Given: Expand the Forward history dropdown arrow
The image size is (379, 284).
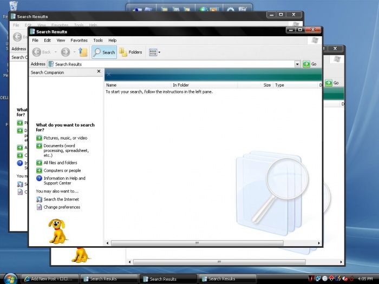Looking at the screenshot, I should pyautogui.click(x=75, y=52).
